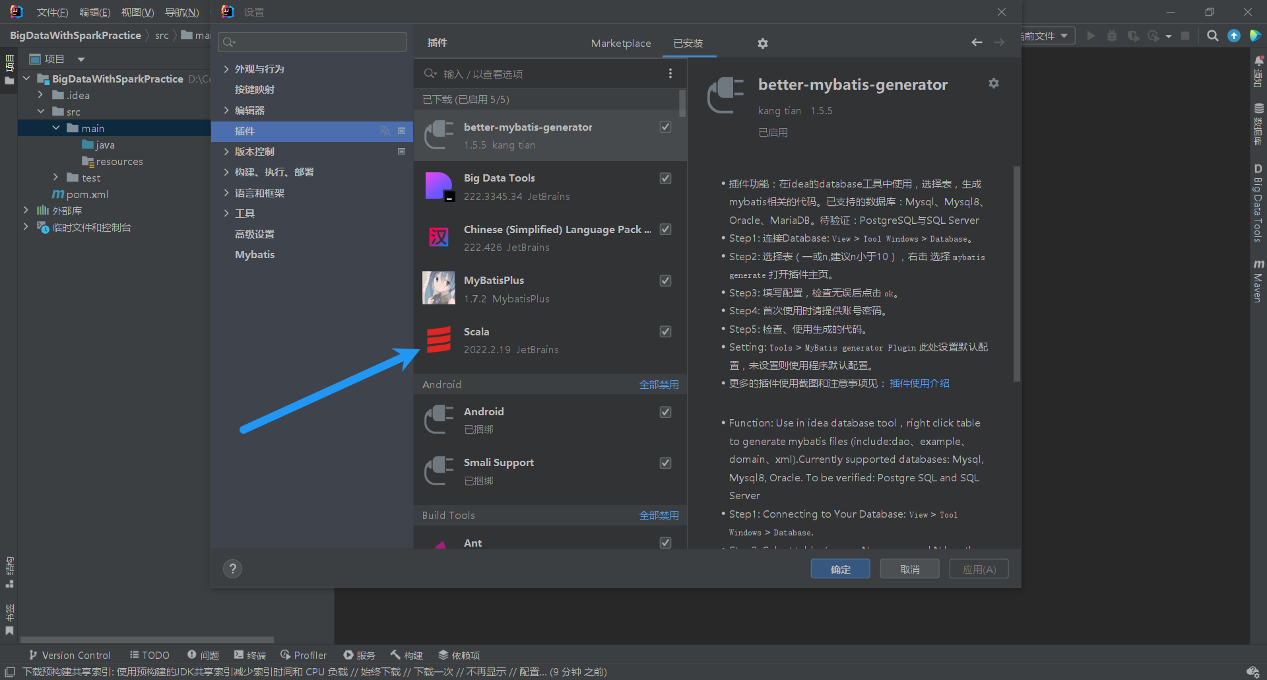Image resolution: width=1267 pixels, height=680 pixels.
Task: Disable all Android plugins via 全部禁用
Action: point(659,384)
